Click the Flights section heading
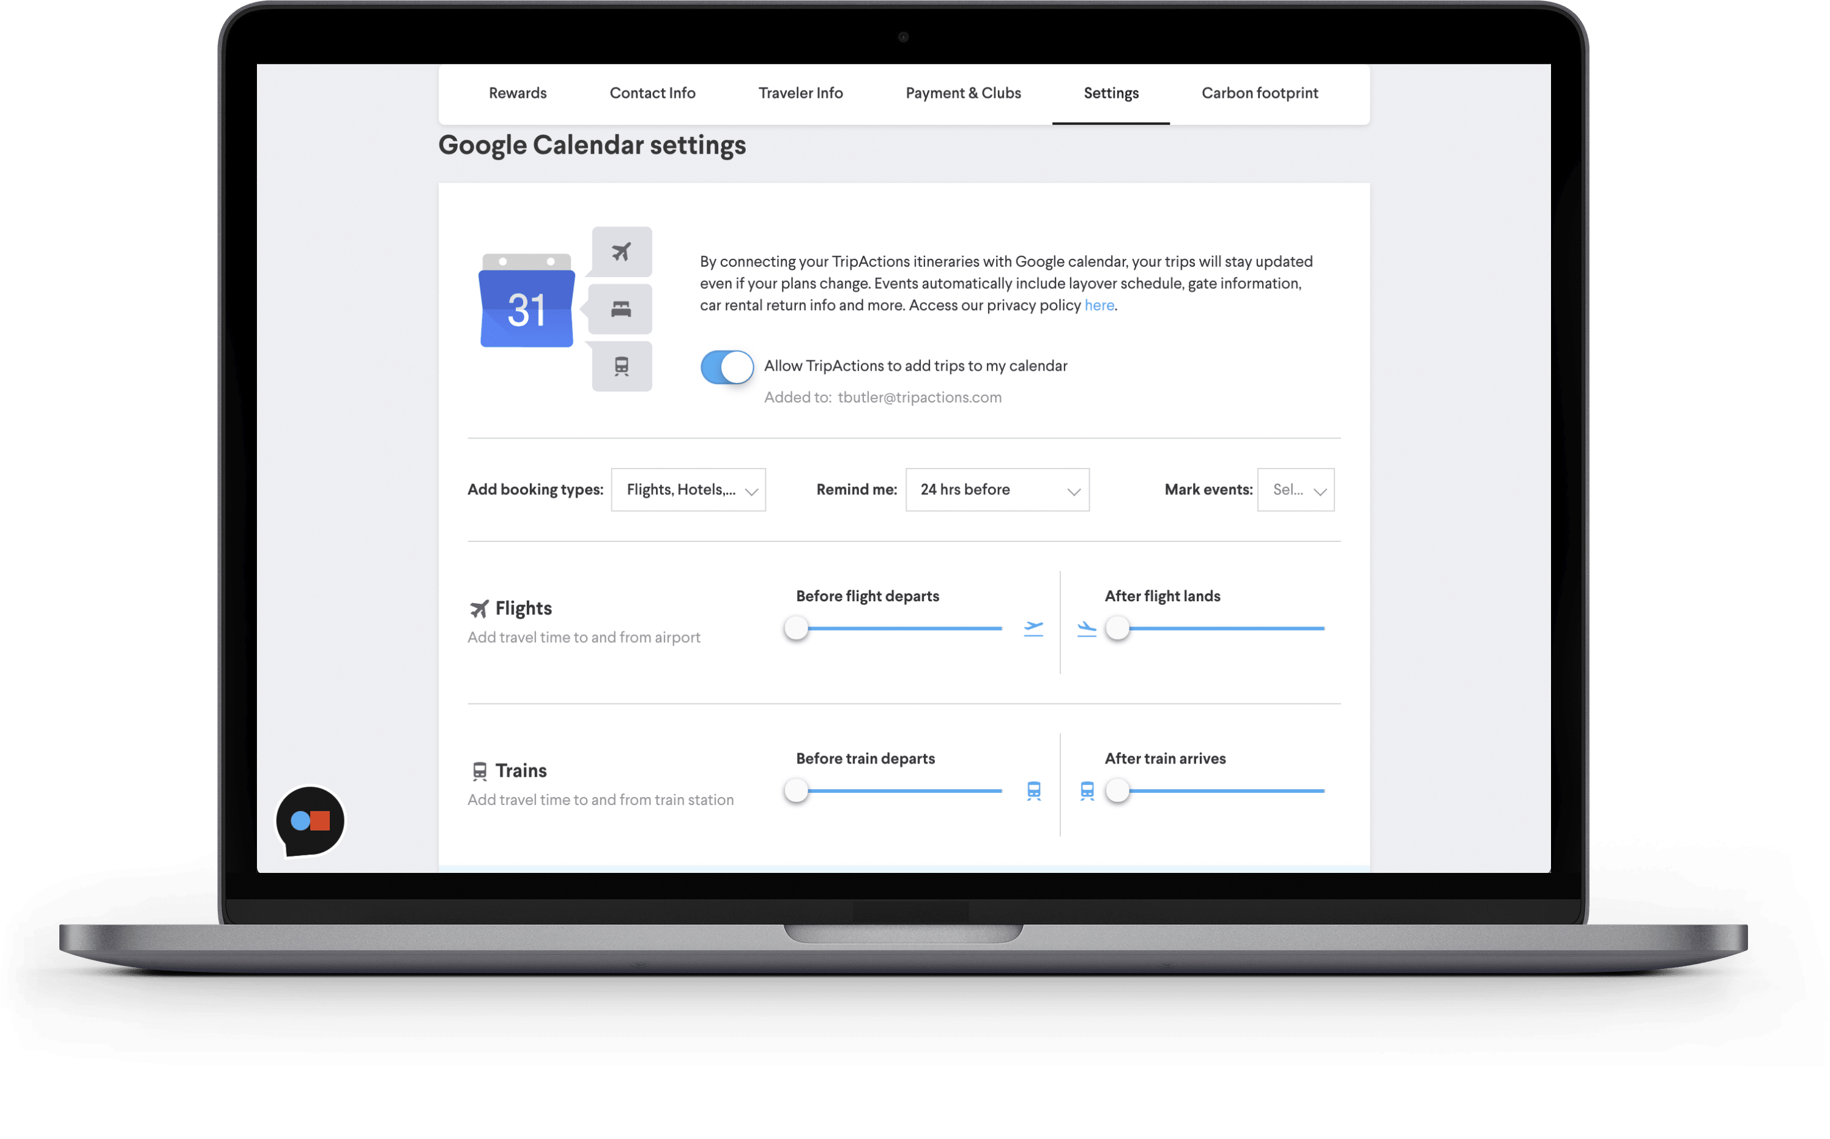1830x1139 pixels. pos(524,609)
